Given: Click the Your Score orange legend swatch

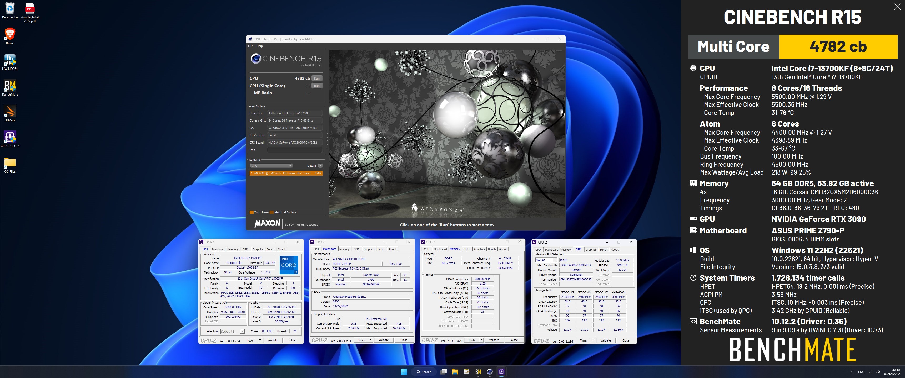Looking at the screenshot, I should coord(252,212).
